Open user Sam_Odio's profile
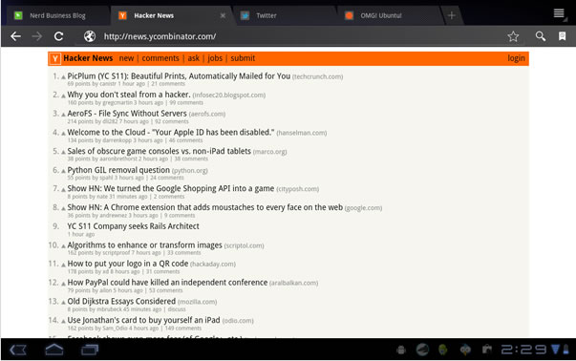This screenshot has height=361, width=576. pos(115,328)
